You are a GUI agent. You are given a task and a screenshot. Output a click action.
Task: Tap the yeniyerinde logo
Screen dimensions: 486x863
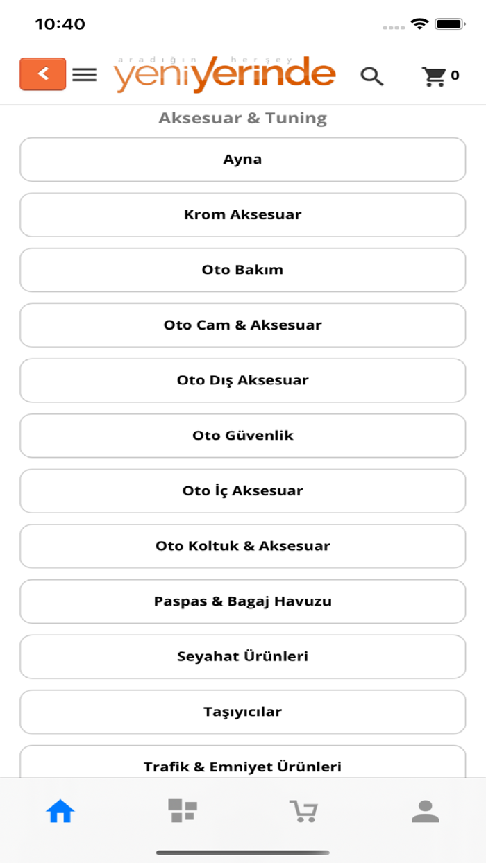click(x=224, y=73)
